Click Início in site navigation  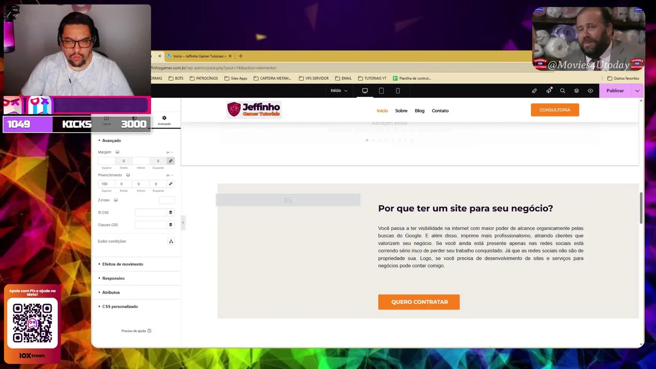(x=382, y=111)
